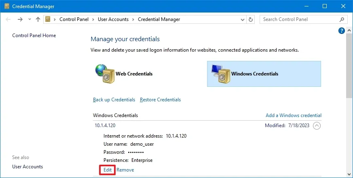Select Credential Manager in the breadcrumb
353x178 pixels.
click(x=159, y=19)
